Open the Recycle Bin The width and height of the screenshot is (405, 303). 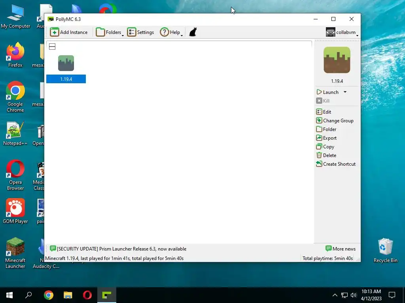pyautogui.click(x=385, y=251)
